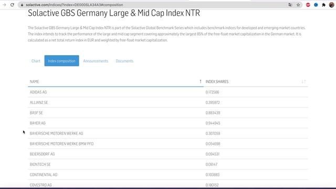This screenshot has width=336, height=189.
Task: Select the BEIERSDORF AG row name
Action: [42, 154]
